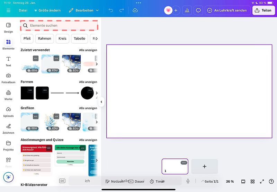Collapse the elements side panel
The height and width of the screenshot is (192, 277).
[x=101, y=102]
